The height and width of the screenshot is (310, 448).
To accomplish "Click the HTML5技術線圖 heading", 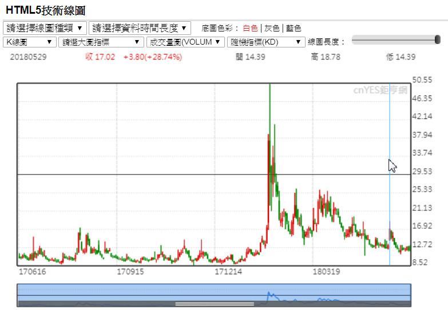I will [x=46, y=10].
